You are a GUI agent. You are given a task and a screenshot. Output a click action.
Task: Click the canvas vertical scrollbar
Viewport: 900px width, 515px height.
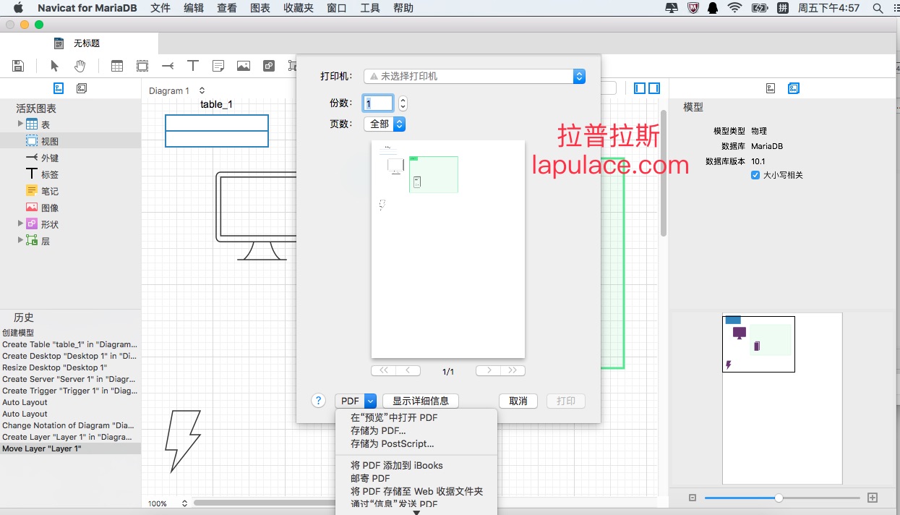point(664,172)
